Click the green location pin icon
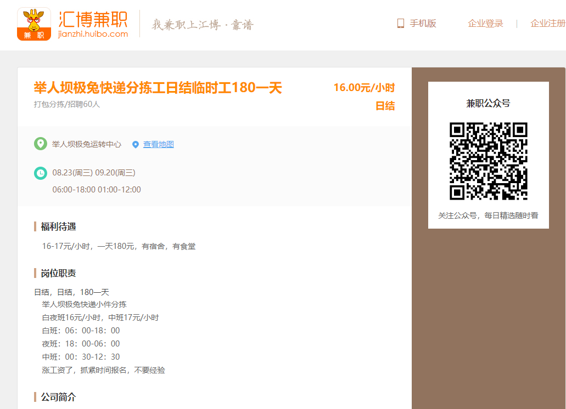Viewport: 566px width, 409px height. click(x=41, y=144)
